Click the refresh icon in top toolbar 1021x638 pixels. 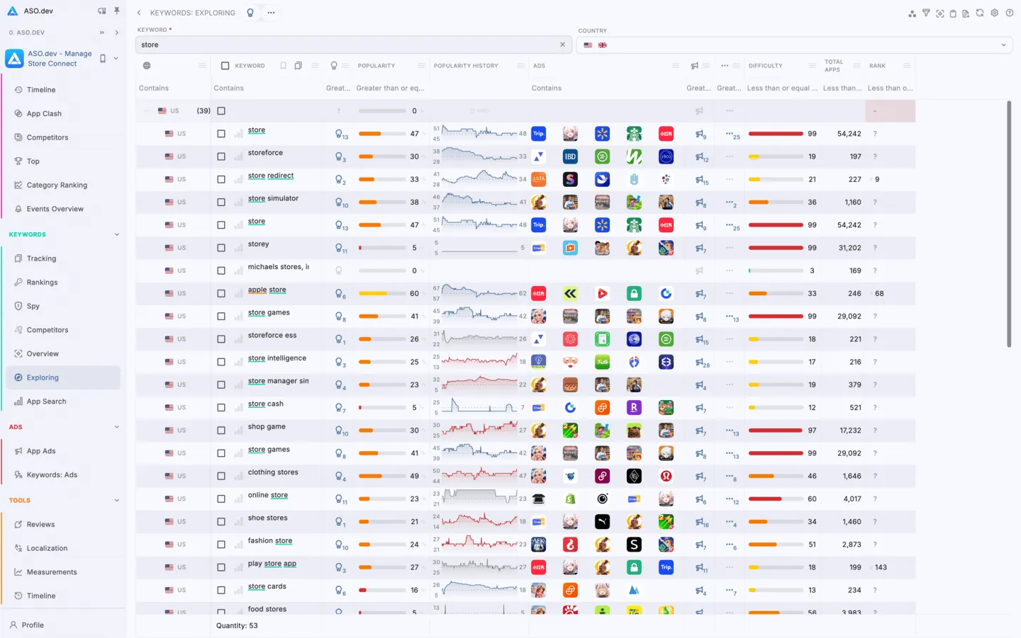980,13
